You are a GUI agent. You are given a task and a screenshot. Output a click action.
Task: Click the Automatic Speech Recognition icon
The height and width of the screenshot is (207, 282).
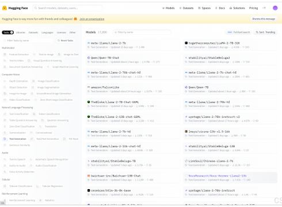31,159
